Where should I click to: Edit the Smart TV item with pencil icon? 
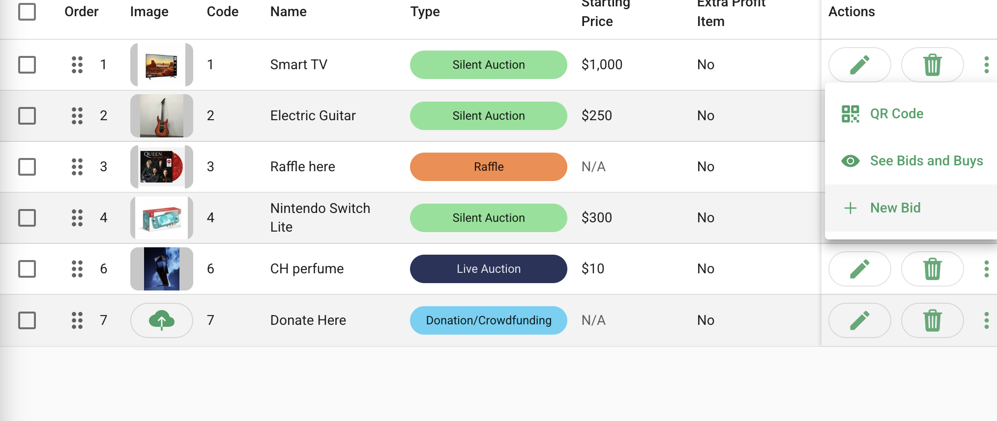pos(859,65)
